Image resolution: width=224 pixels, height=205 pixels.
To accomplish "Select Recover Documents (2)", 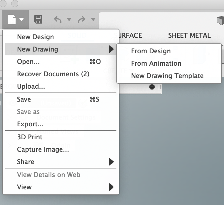I will 61,74.
